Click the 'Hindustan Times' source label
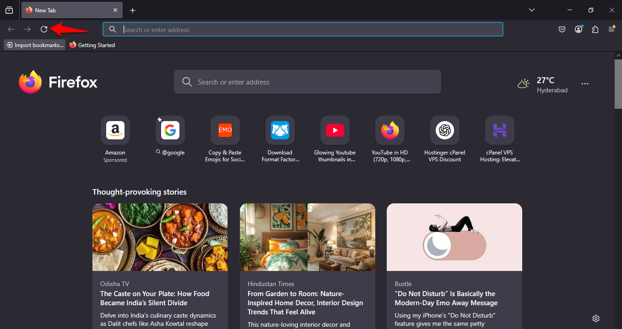Image resolution: width=622 pixels, height=329 pixels. click(271, 284)
